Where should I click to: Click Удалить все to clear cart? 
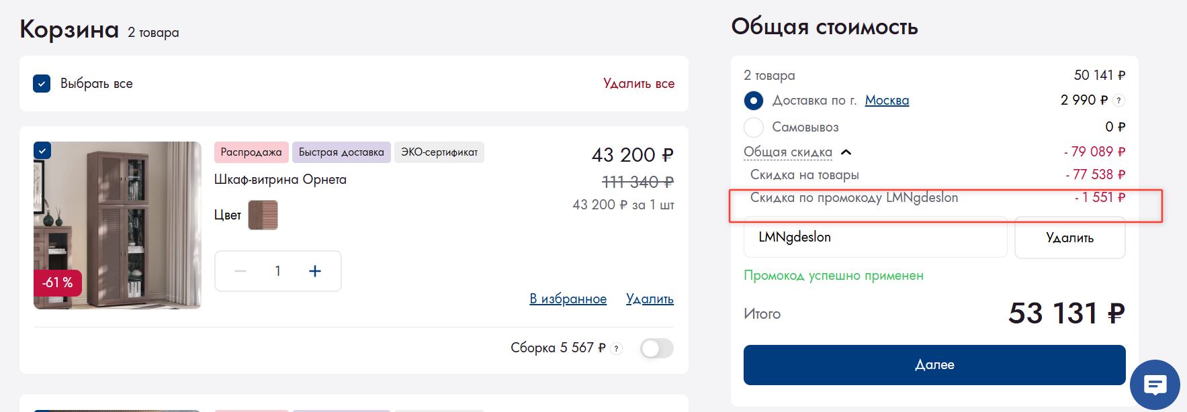pos(638,84)
